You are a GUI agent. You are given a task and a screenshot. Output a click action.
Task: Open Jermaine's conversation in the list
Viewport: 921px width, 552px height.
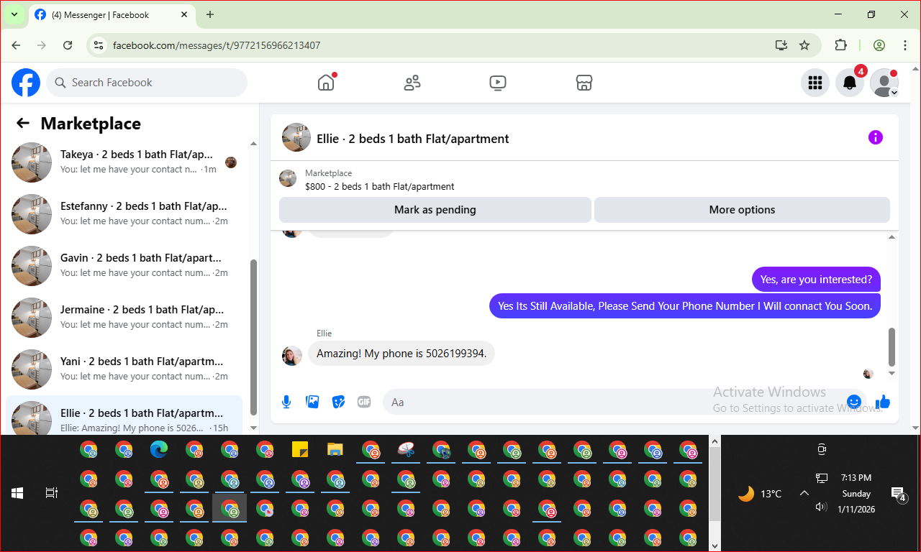click(124, 318)
